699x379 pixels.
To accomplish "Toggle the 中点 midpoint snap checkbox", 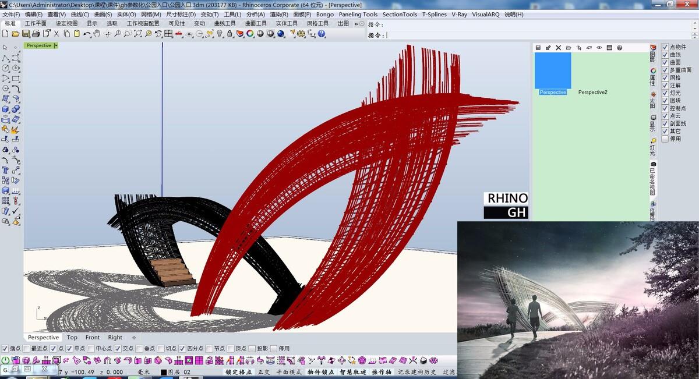I will click(69, 349).
